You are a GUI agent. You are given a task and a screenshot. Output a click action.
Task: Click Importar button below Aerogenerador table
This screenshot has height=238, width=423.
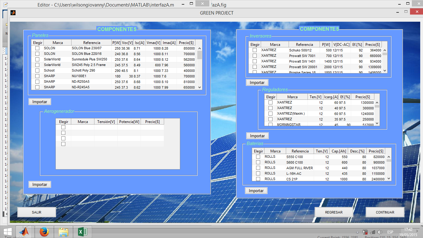[40, 184]
